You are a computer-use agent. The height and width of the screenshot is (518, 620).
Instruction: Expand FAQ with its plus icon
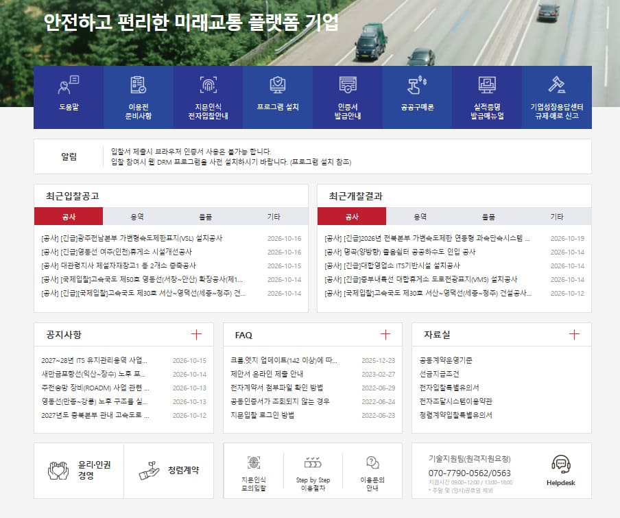[x=385, y=335]
